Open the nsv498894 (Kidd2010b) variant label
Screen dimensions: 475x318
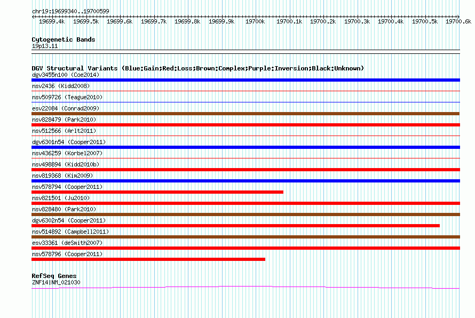(66, 164)
